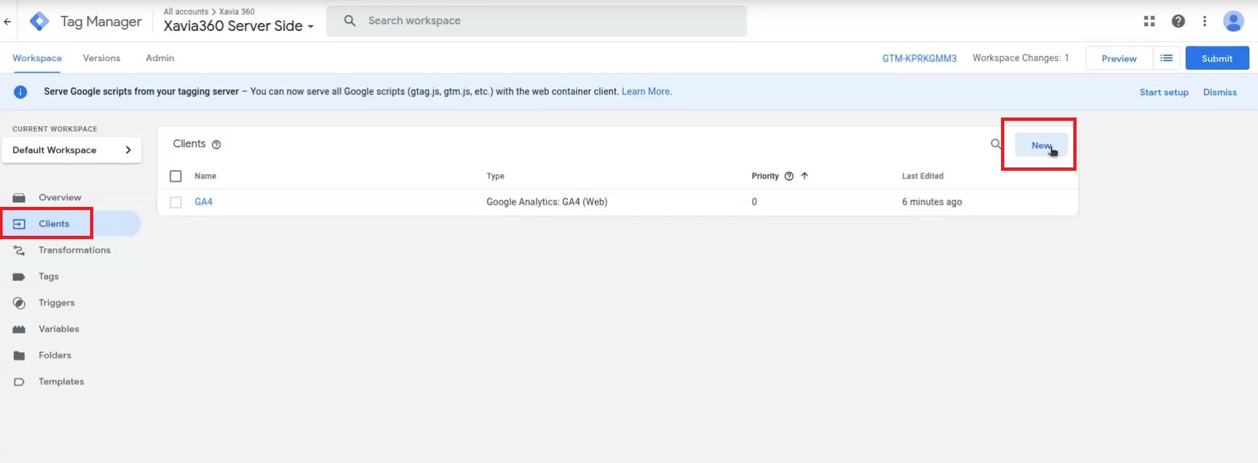Sort by the Priority column header label

765,176
